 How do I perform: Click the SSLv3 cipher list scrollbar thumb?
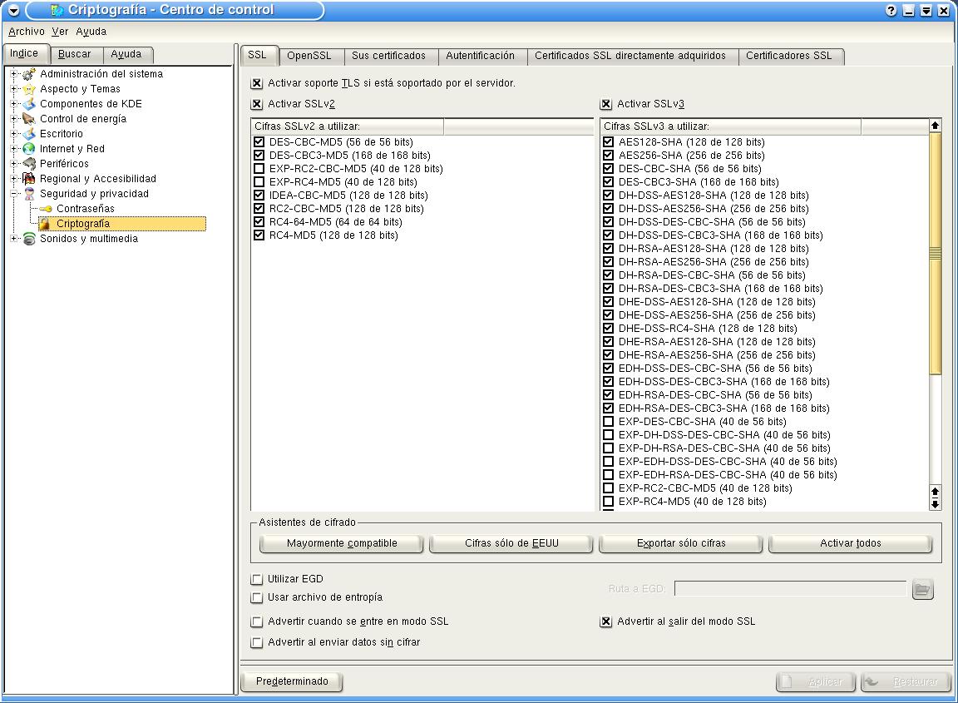[x=935, y=252]
